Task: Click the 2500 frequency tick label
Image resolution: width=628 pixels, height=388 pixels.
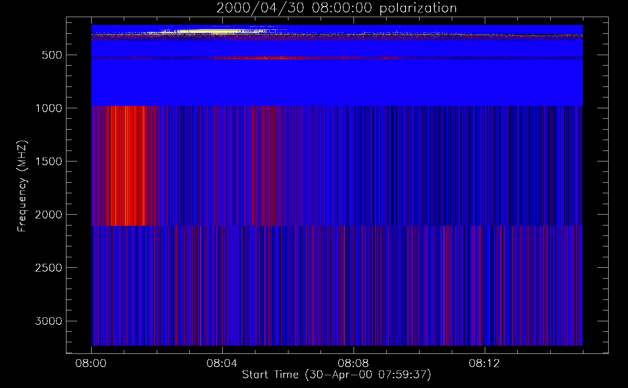Action: coord(49,268)
